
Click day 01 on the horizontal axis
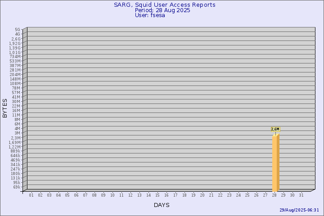click(31, 195)
